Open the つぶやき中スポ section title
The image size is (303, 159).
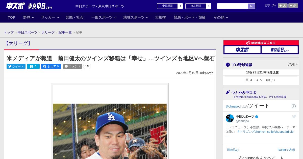[x=243, y=93]
